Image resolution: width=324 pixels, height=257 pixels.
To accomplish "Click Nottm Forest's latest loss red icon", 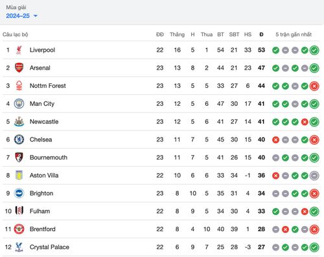I will pos(314,86).
